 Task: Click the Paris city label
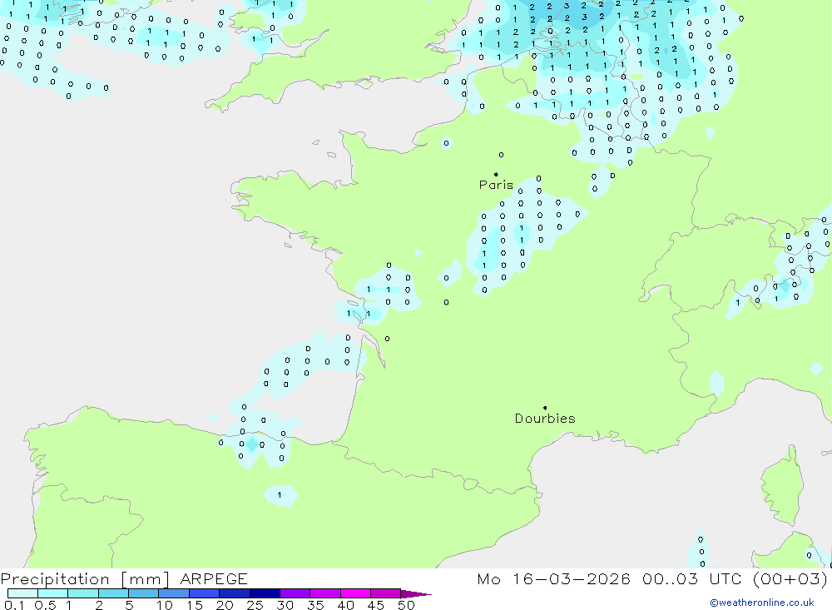coord(496,185)
